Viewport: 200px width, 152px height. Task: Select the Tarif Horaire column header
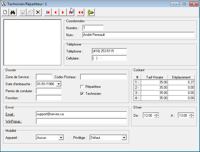155,77
